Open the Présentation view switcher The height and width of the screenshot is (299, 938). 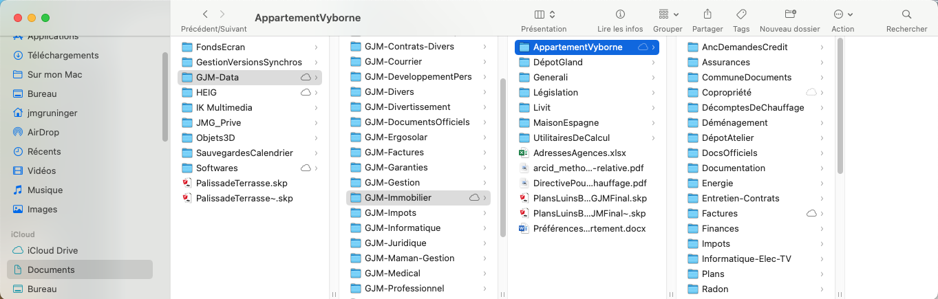[x=544, y=14]
